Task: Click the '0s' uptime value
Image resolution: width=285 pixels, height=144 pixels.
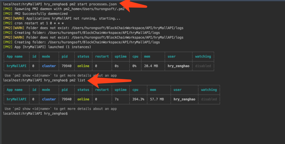Action: coord(116,66)
